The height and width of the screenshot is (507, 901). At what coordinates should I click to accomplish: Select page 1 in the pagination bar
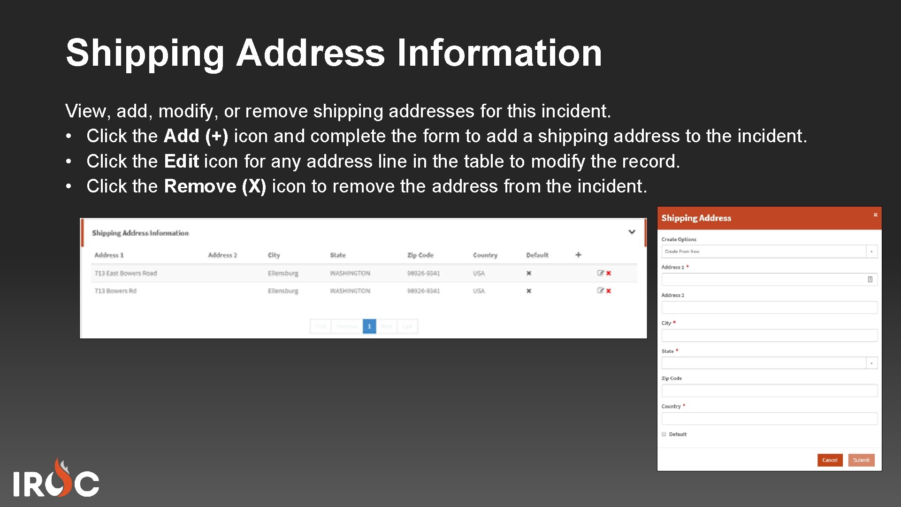point(369,326)
